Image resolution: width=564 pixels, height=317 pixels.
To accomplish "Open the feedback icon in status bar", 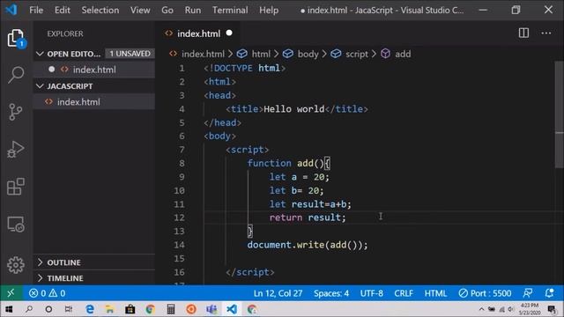I will pos(528,293).
